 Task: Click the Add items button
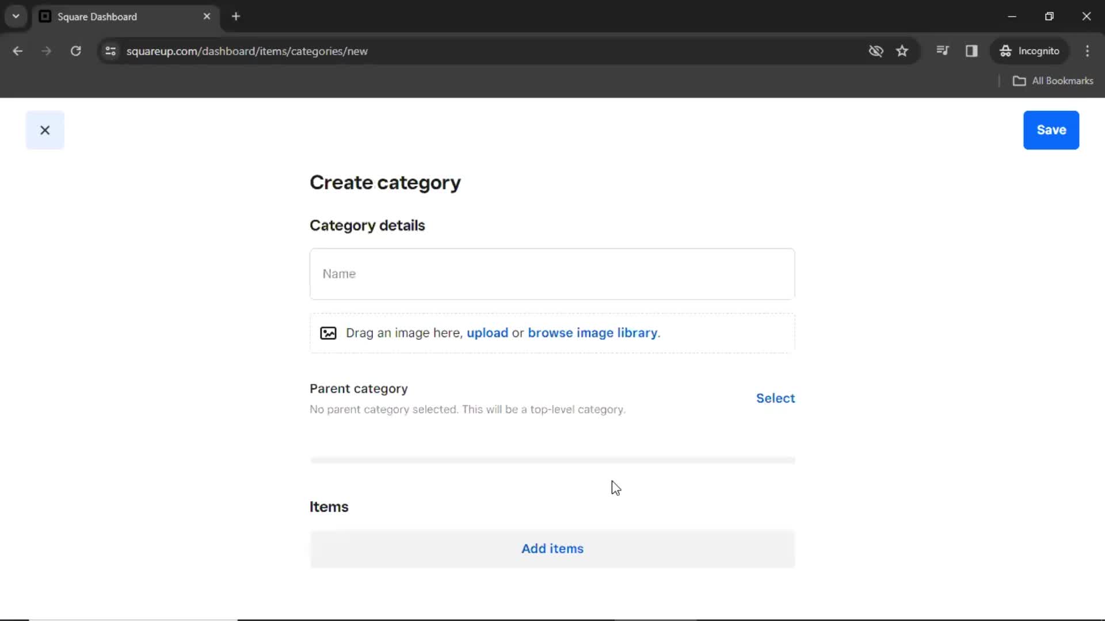click(x=552, y=549)
